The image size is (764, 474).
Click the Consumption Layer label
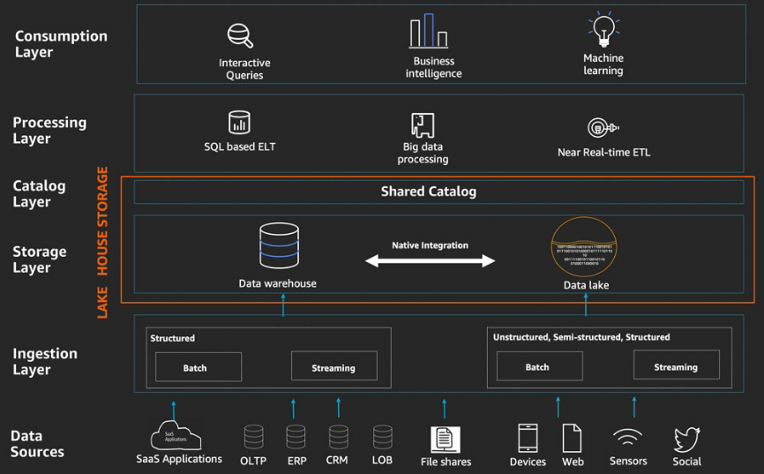click(61, 44)
